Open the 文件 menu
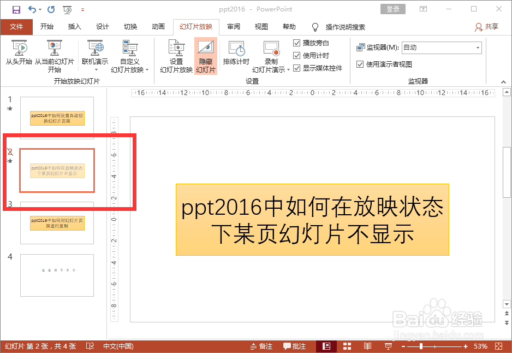 click(x=16, y=27)
